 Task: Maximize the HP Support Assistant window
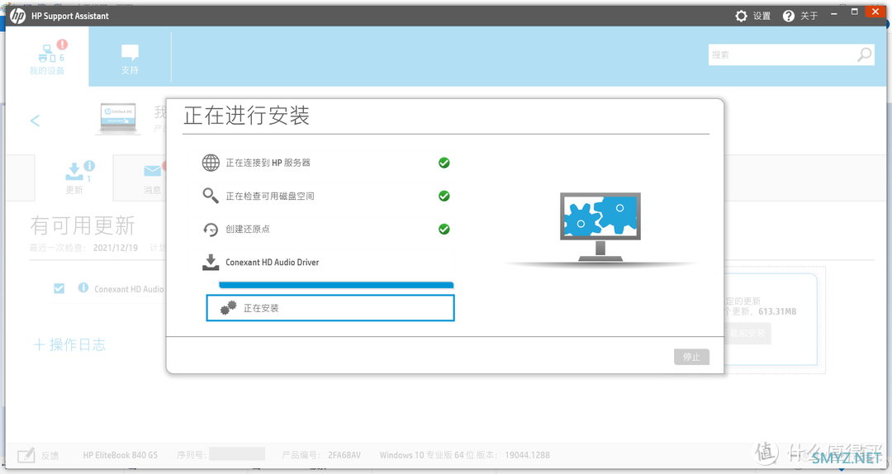pyautogui.click(x=855, y=12)
